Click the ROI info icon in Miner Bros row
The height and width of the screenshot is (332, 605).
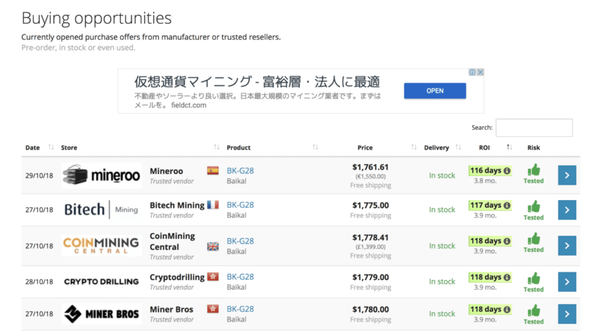pos(507,309)
